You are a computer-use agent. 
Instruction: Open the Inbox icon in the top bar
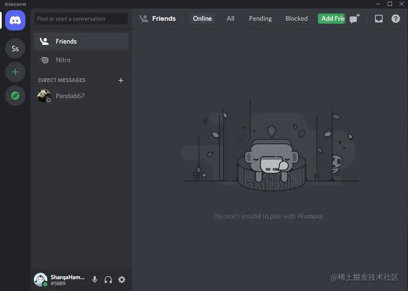tap(378, 18)
